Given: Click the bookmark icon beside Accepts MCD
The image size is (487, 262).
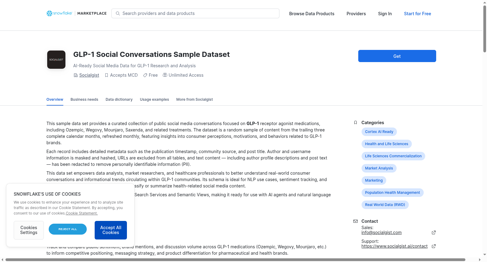Looking at the screenshot, I should (x=107, y=75).
